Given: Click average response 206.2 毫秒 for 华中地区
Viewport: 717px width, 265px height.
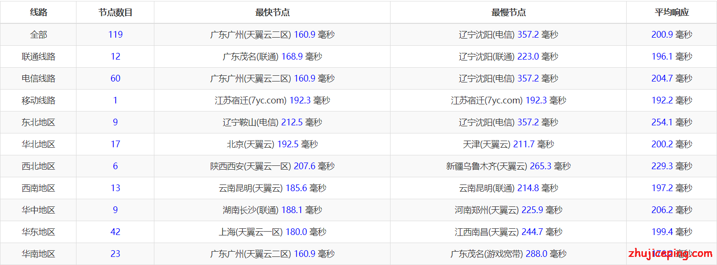Looking at the screenshot, I should point(672,210).
